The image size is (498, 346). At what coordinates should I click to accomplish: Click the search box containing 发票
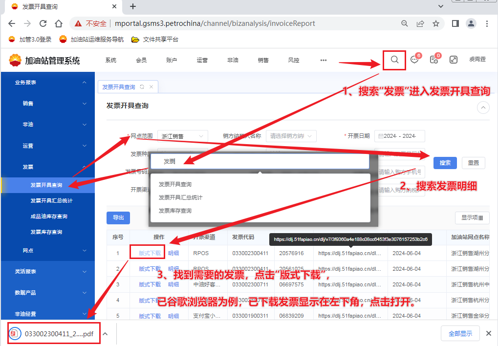point(260,161)
